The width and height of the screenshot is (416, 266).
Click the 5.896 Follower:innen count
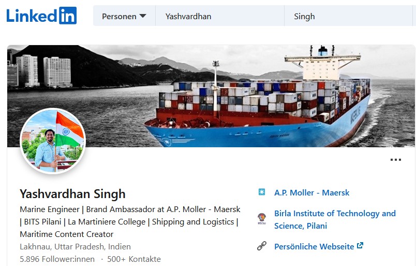(x=57, y=259)
